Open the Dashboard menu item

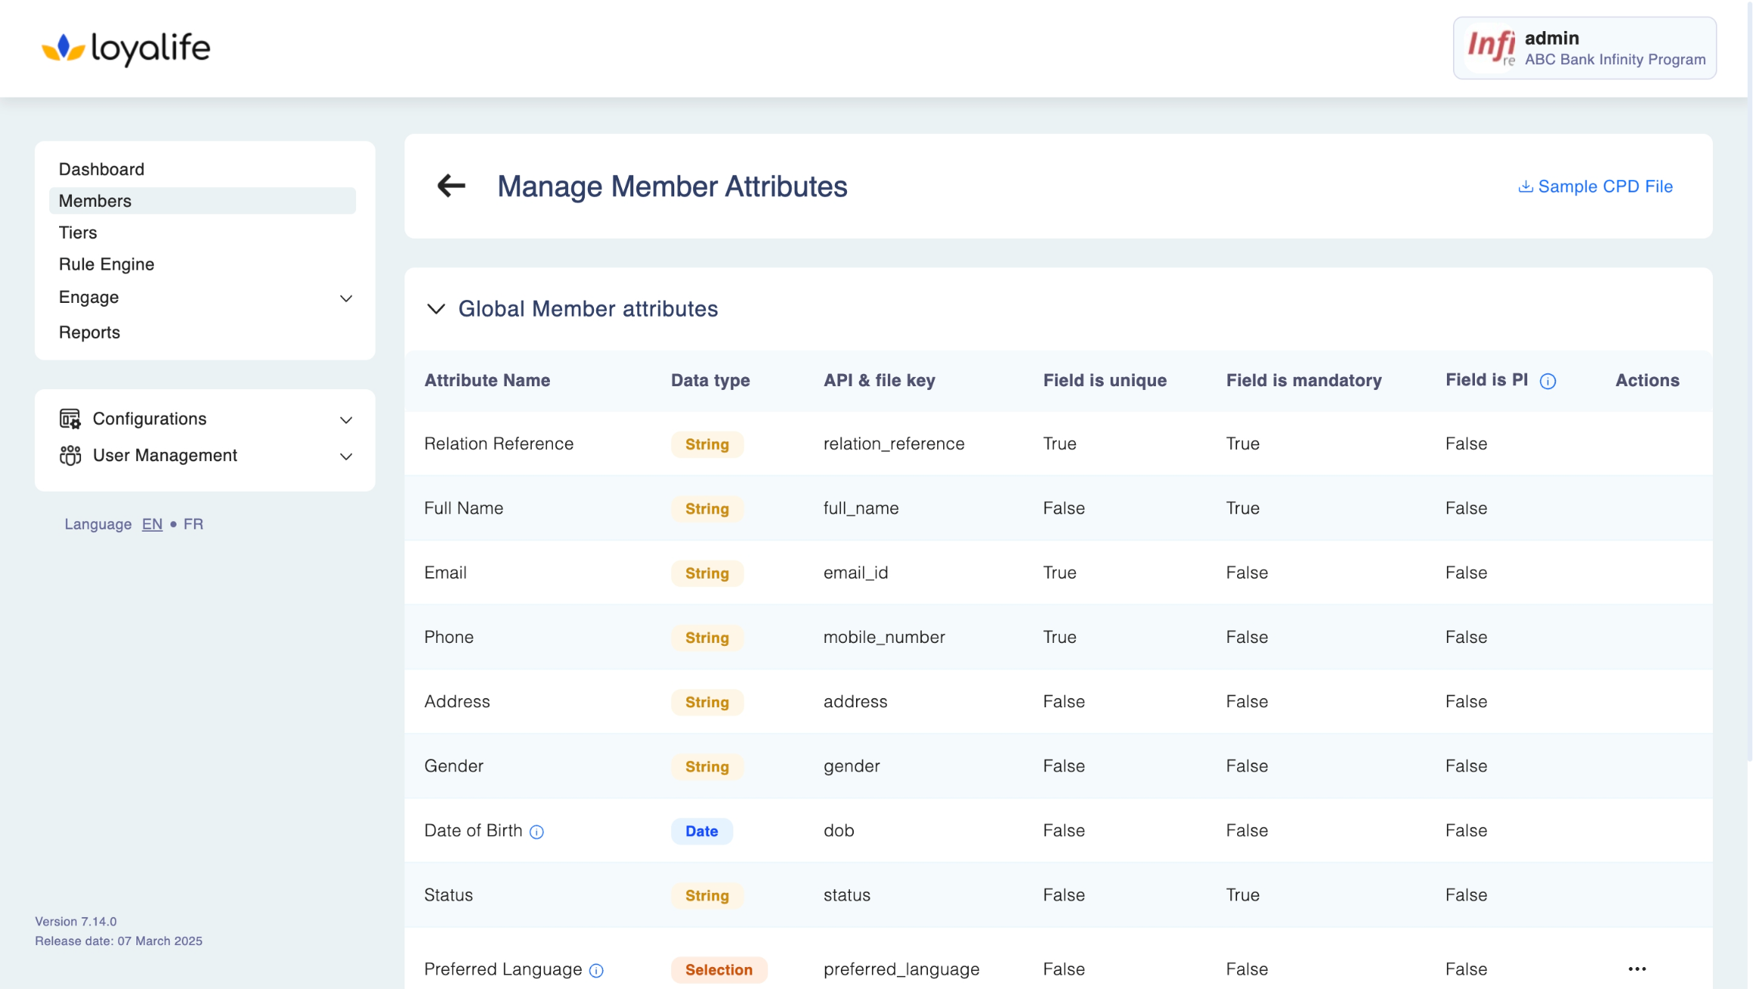click(102, 169)
